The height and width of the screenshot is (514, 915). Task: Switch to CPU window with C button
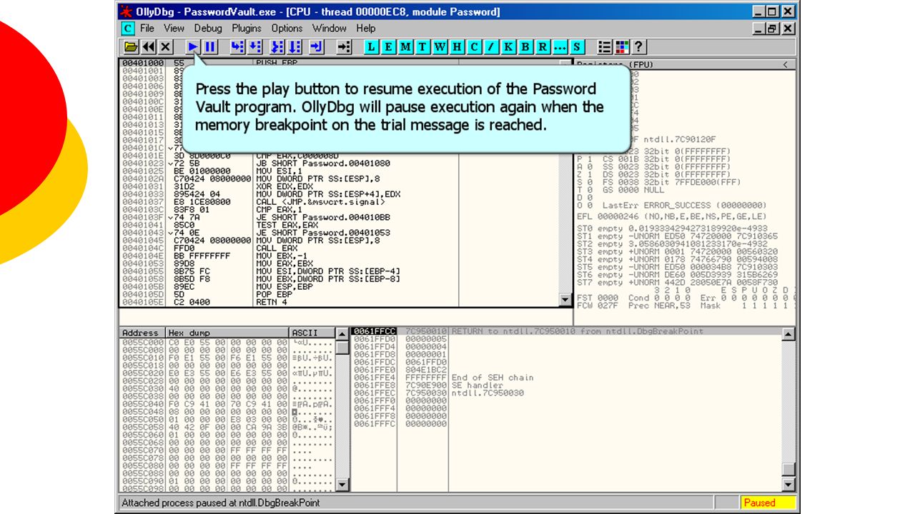click(475, 47)
